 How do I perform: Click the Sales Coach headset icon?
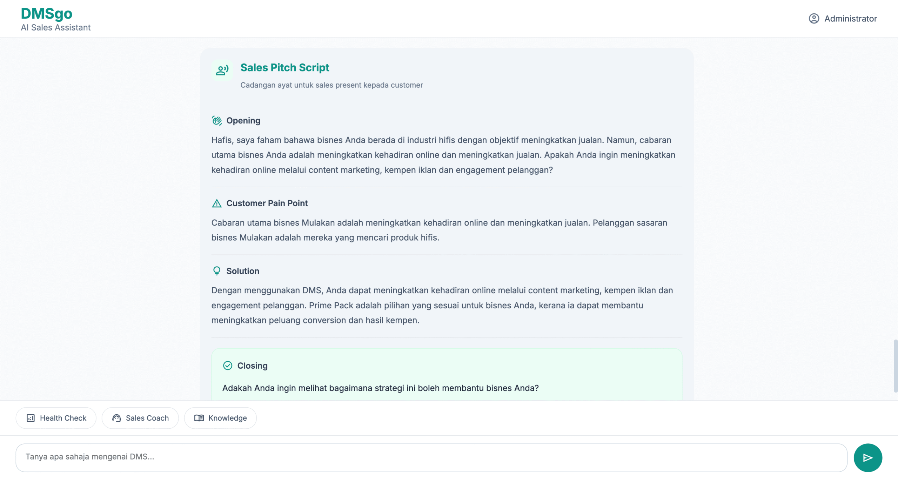point(116,418)
